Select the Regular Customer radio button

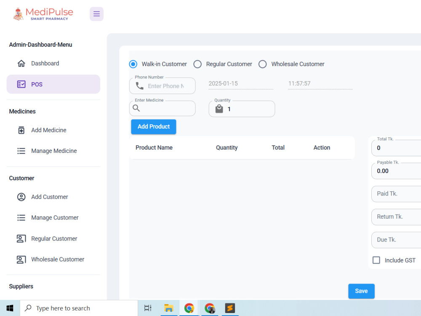[x=197, y=64]
